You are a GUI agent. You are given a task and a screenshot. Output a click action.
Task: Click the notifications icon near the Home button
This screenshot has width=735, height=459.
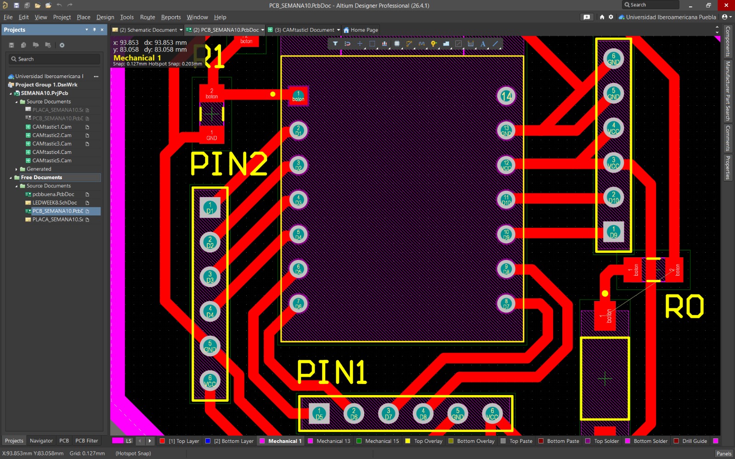point(587,17)
